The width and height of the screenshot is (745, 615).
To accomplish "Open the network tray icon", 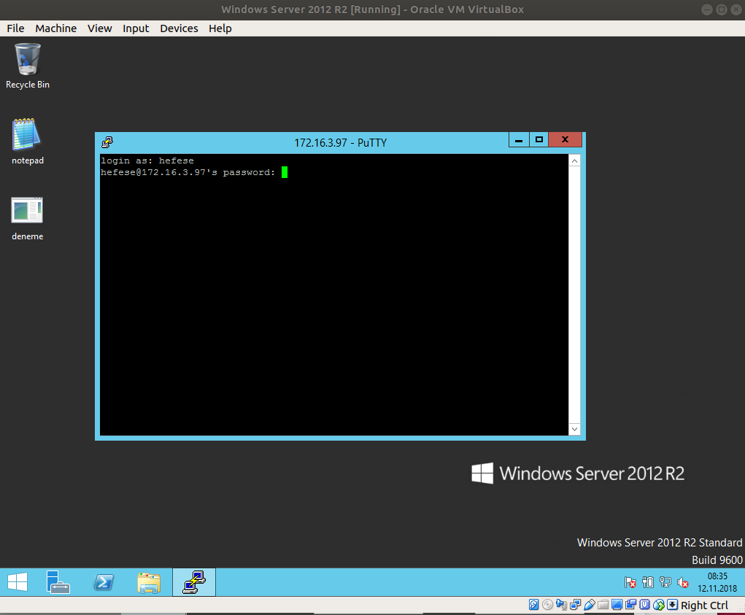I will [665, 582].
